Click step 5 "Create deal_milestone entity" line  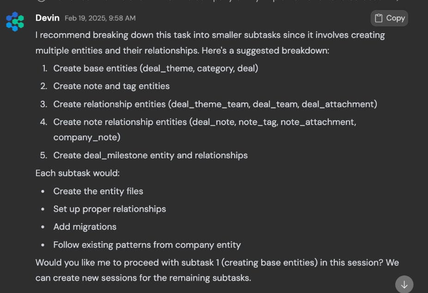pyautogui.click(x=150, y=155)
